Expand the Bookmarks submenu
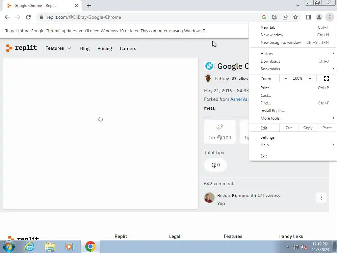 coord(293,69)
